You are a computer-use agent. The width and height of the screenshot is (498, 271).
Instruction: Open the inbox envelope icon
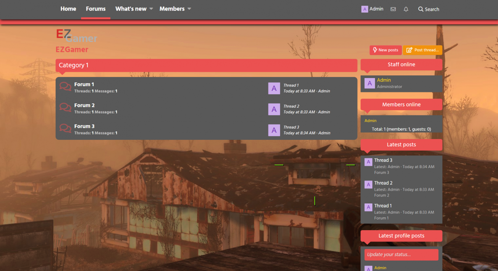click(393, 9)
